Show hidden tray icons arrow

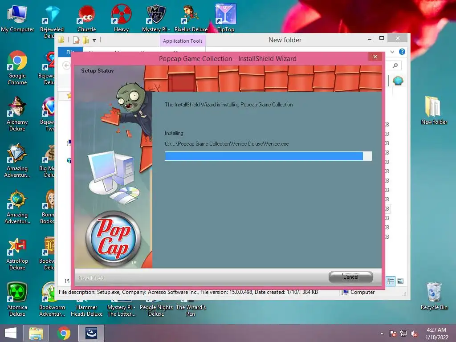click(x=382, y=334)
